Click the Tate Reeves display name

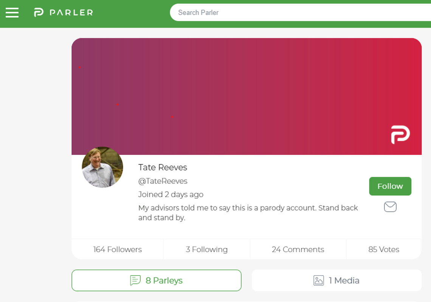point(163,167)
